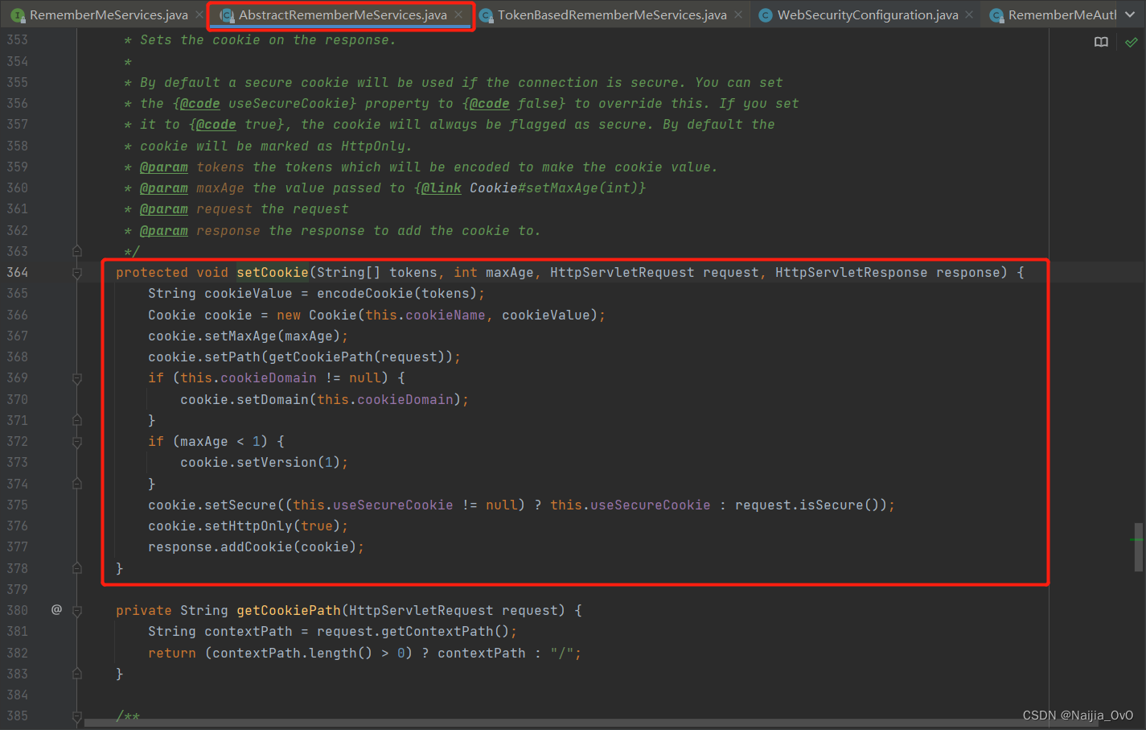1146x730 pixels.
Task: Click the setCookie method name
Action: click(x=273, y=272)
